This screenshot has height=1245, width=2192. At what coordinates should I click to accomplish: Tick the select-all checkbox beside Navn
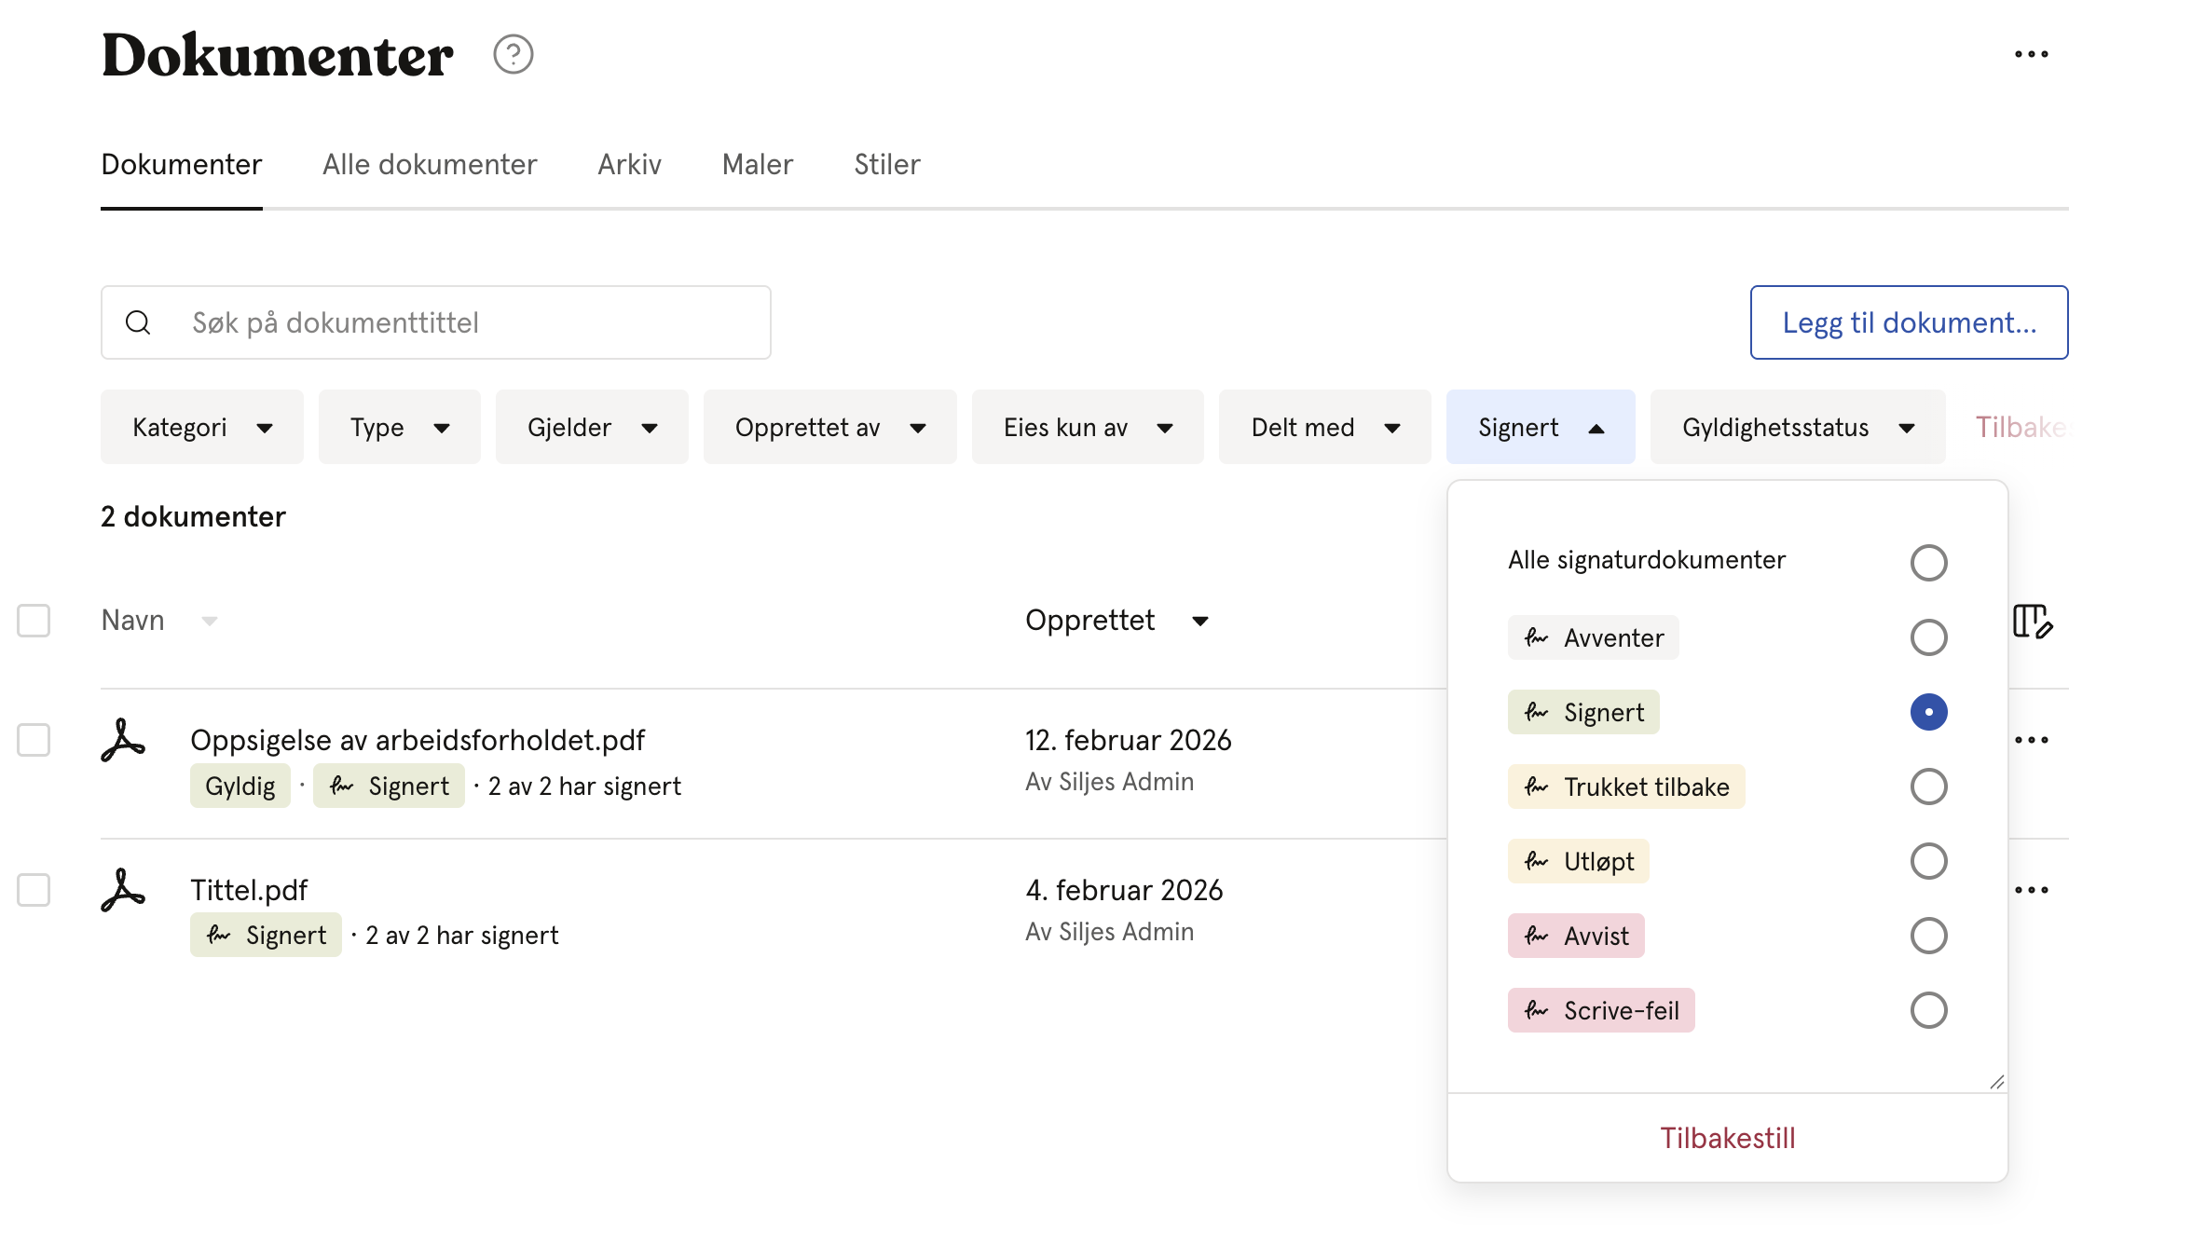pos(34,621)
